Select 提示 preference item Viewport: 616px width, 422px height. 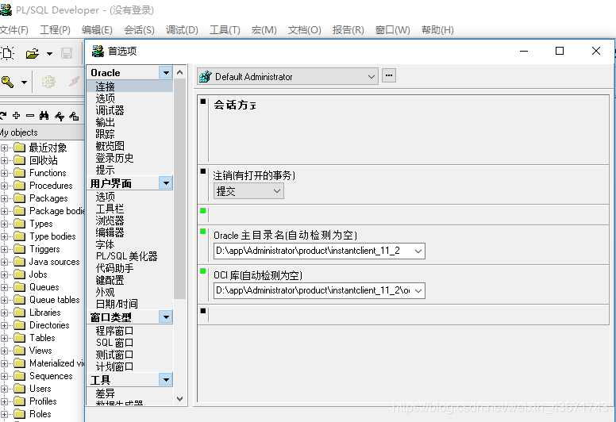[105, 170]
